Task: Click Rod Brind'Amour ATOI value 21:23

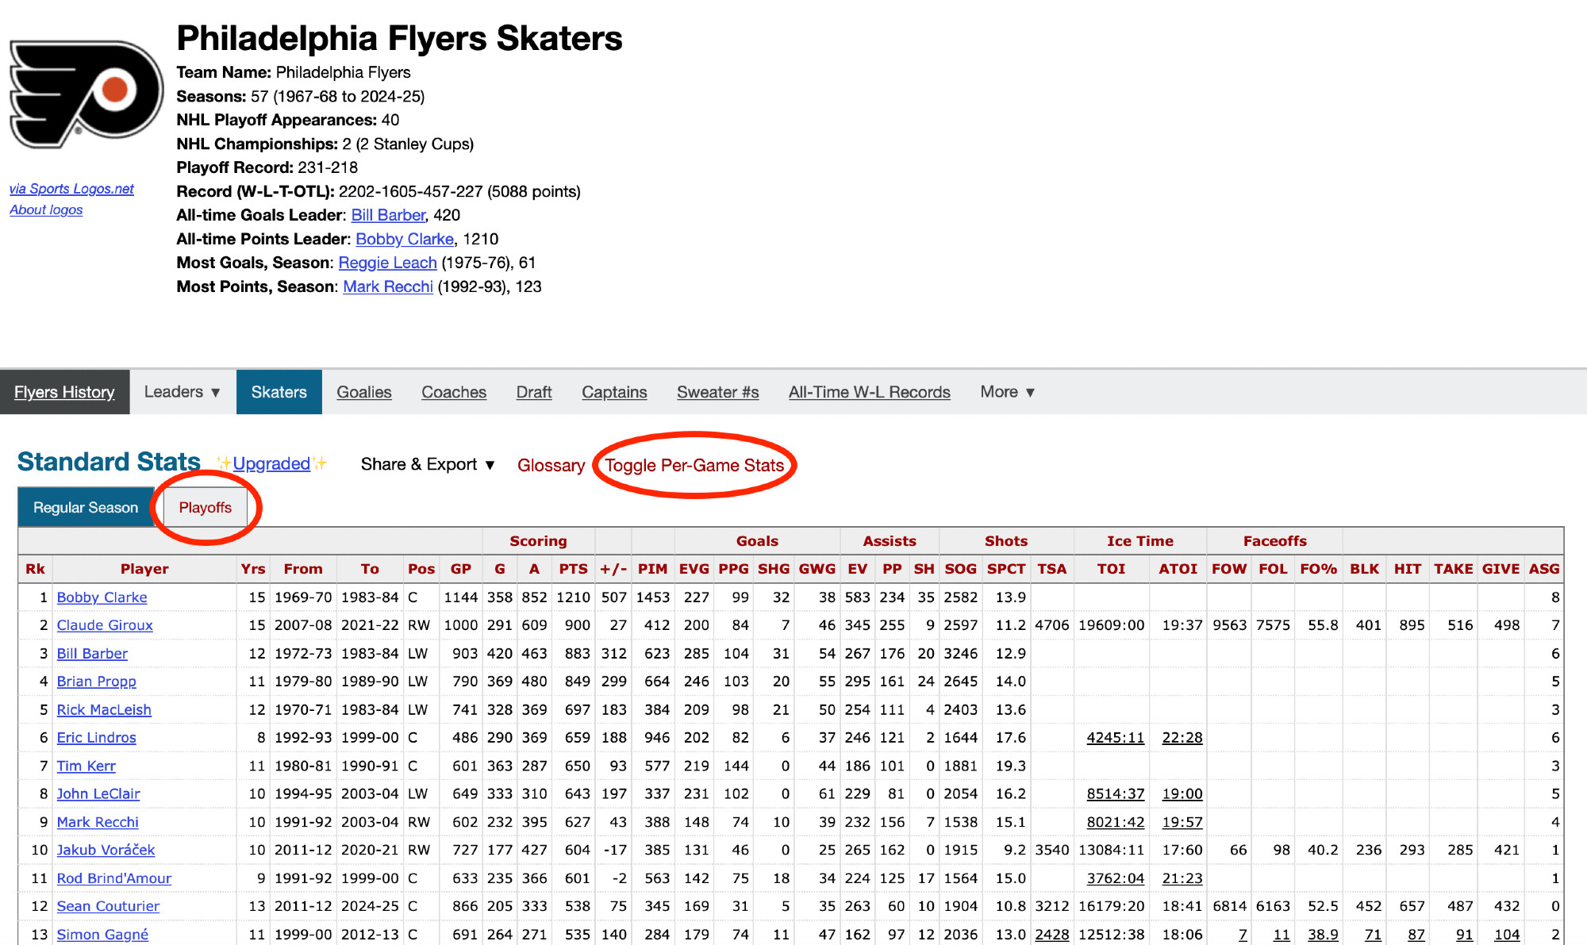Action: point(1182,879)
